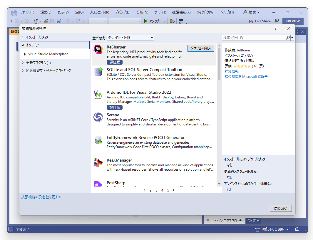
Task: Click the scrollbar down arrow in list
Action: point(219,184)
